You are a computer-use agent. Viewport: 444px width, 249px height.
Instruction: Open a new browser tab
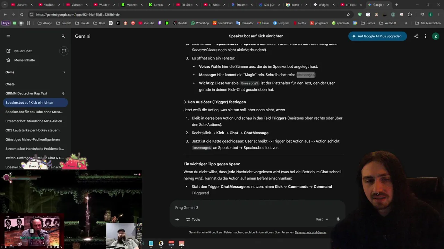(396, 5)
